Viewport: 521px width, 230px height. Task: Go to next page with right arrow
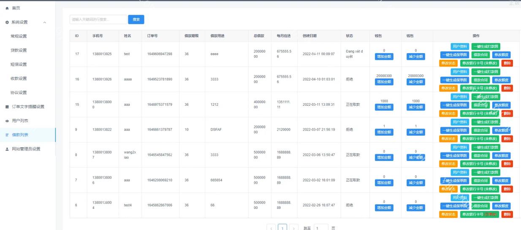click(295, 228)
